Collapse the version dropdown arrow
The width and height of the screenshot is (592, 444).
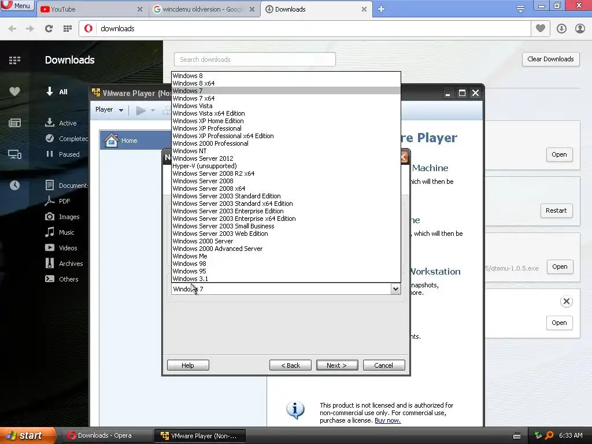coord(395,289)
